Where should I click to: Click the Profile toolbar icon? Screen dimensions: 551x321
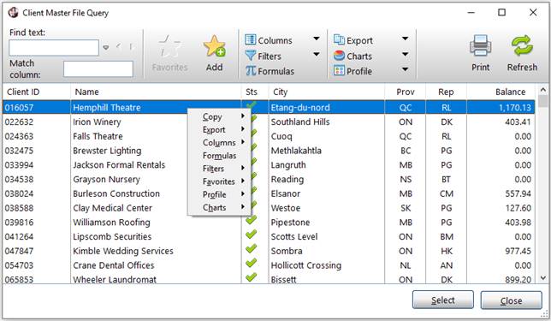(x=339, y=71)
